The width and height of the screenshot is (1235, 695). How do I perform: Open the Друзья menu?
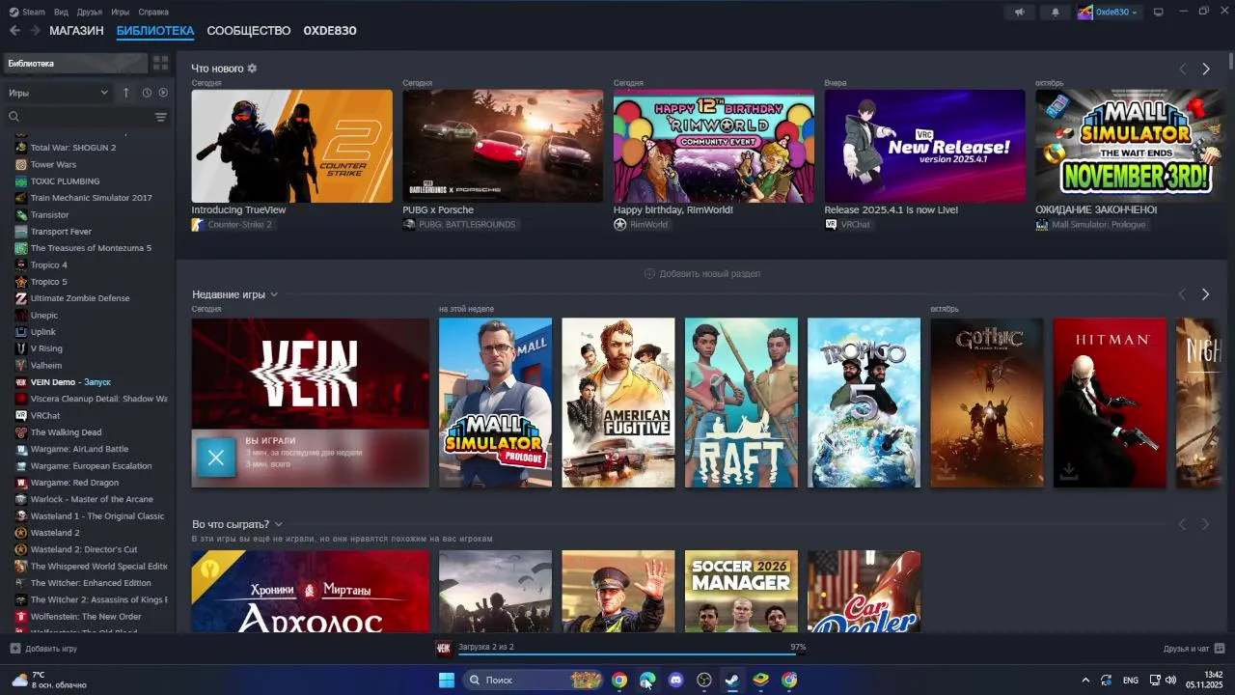90,13
